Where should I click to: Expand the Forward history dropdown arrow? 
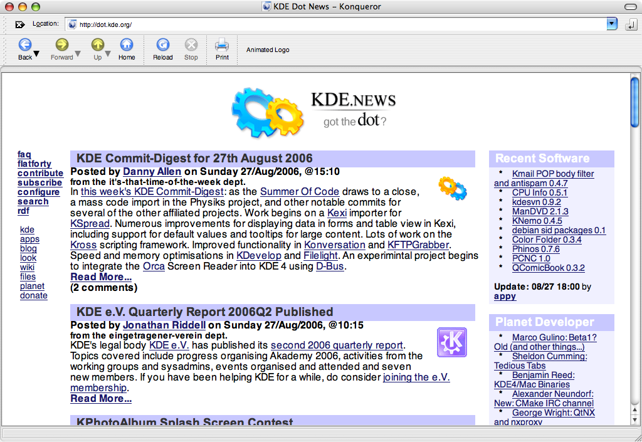click(x=78, y=54)
